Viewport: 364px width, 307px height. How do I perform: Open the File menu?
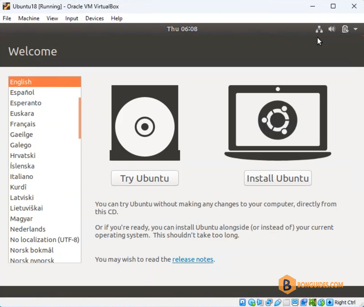[x=7, y=18]
